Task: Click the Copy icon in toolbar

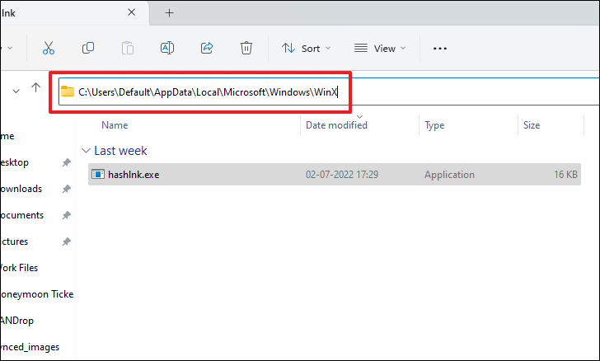Action: (88, 49)
